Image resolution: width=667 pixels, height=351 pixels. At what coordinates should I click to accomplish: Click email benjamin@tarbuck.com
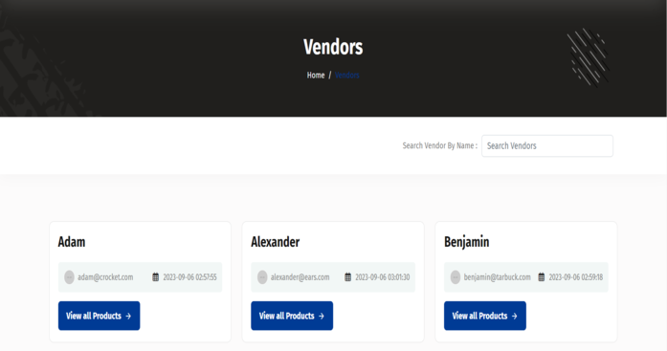[x=498, y=277]
